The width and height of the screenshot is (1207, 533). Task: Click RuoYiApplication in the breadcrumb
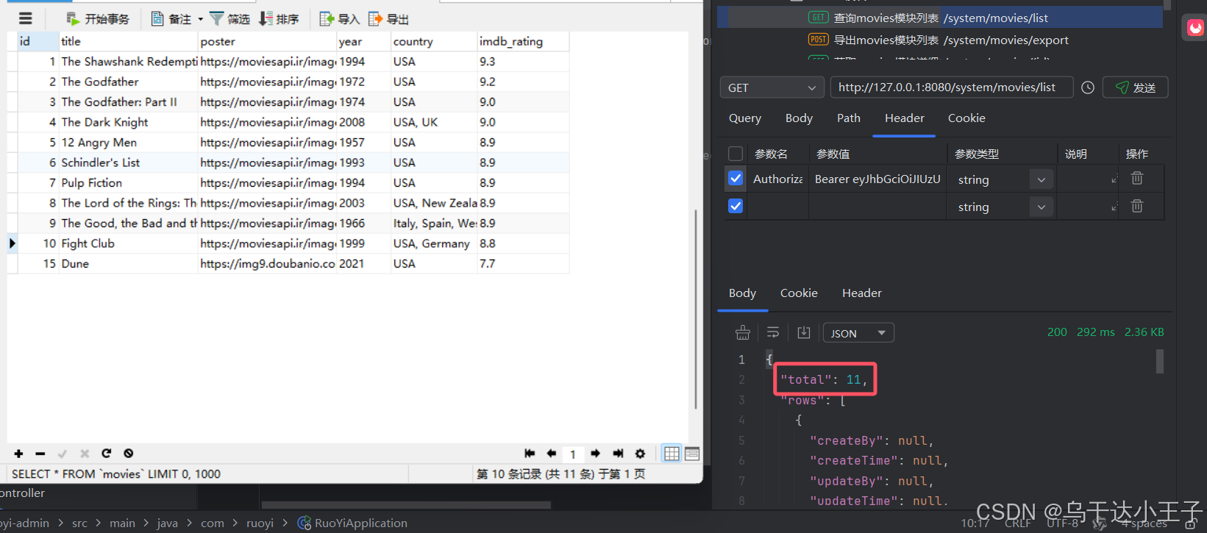352,523
